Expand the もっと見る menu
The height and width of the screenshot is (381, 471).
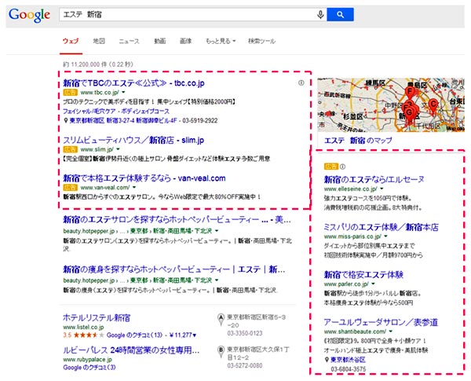[x=221, y=41]
